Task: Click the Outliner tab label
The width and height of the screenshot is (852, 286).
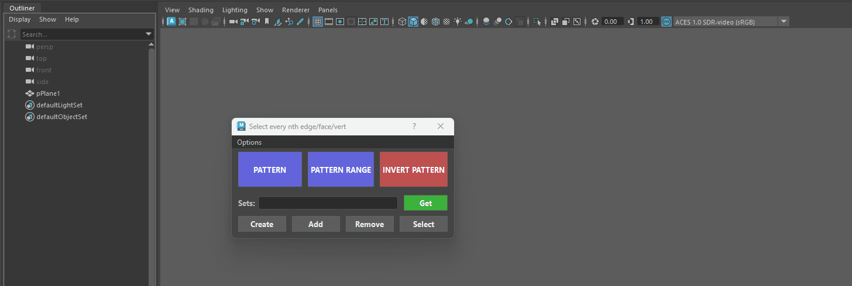Action: tap(22, 8)
